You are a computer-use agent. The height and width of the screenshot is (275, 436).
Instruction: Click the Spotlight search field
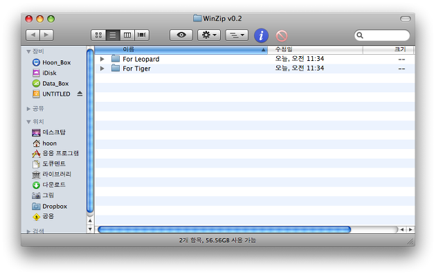pyautogui.click(x=382, y=35)
